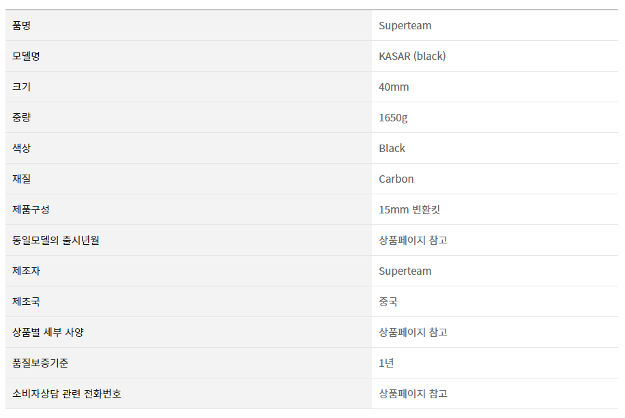Click the 크기 label
625x418 pixels.
point(22,87)
